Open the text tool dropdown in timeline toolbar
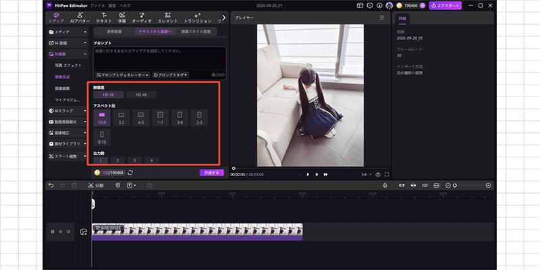 coord(131,185)
